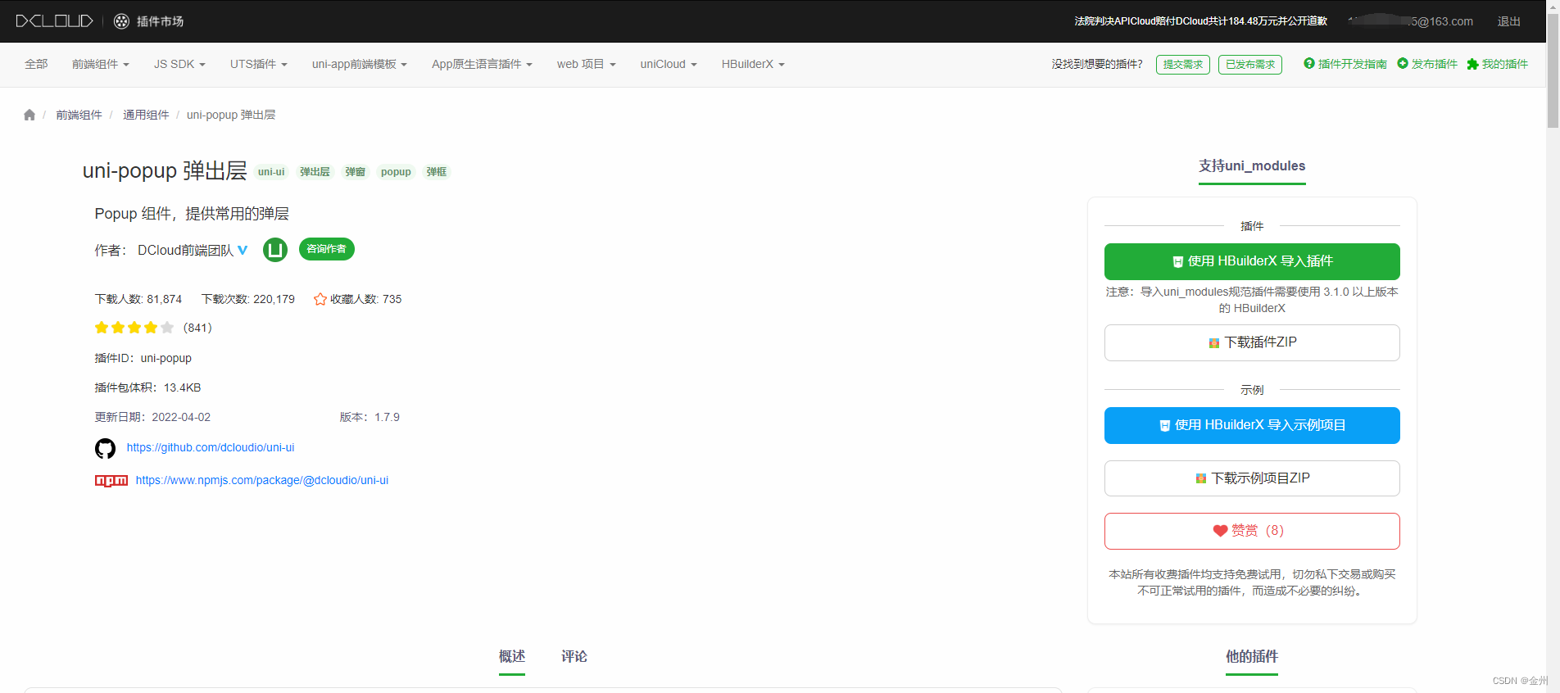1560x693 pixels.
Task: Click the 版本: 1.7.9 text
Action: point(370,417)
